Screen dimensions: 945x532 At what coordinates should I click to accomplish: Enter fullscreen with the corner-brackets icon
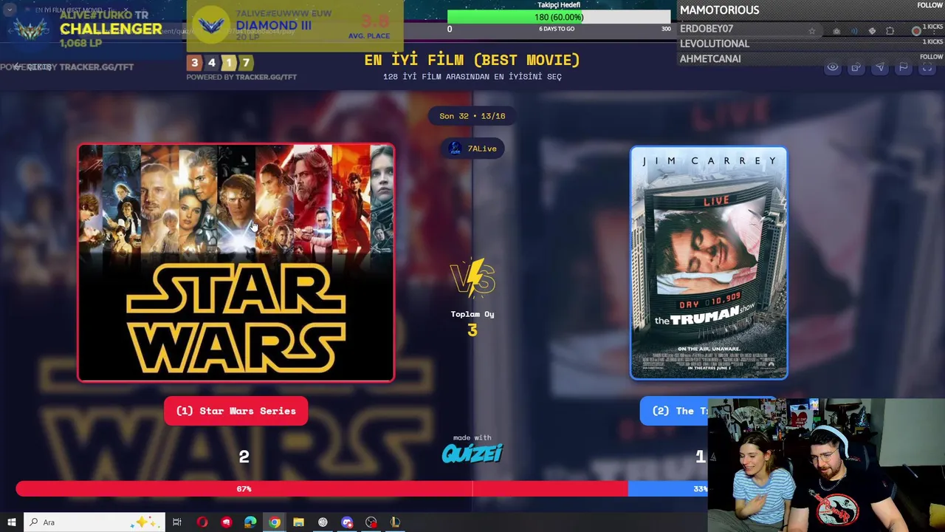tap(927, 67)
